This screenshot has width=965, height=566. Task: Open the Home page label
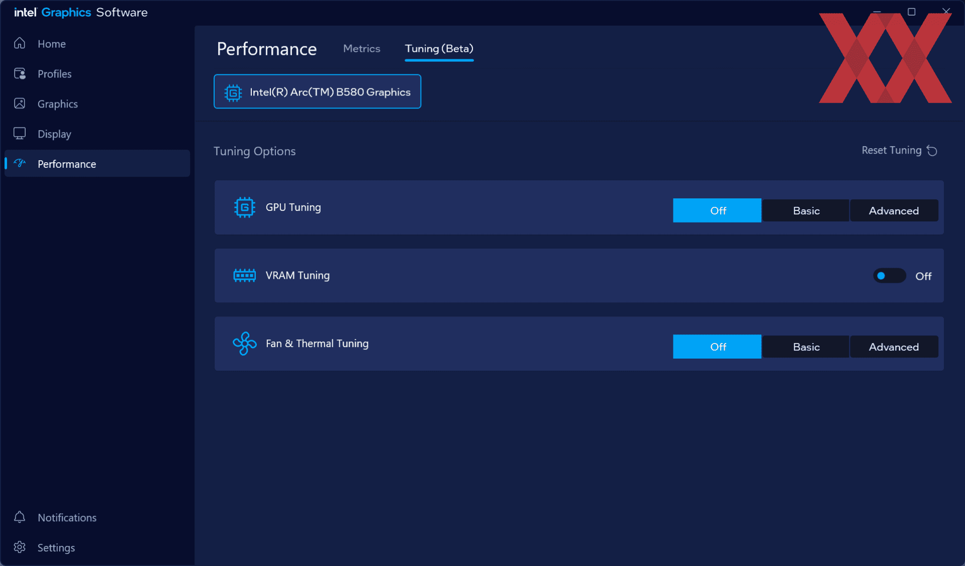click(x=52, y=44)
